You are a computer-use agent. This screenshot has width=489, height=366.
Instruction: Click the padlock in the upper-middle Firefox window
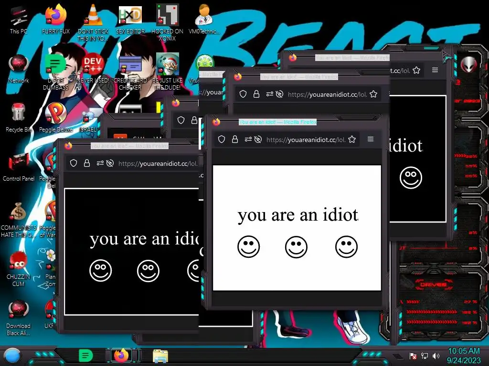[x=256, y=94]
